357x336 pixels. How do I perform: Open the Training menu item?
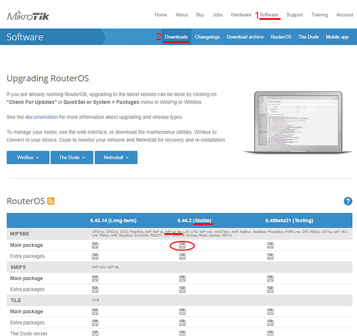coord(320,15)
